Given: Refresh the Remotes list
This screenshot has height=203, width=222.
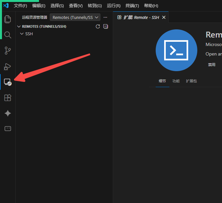Looking at the screenshot, I should [x=98, y=26].
